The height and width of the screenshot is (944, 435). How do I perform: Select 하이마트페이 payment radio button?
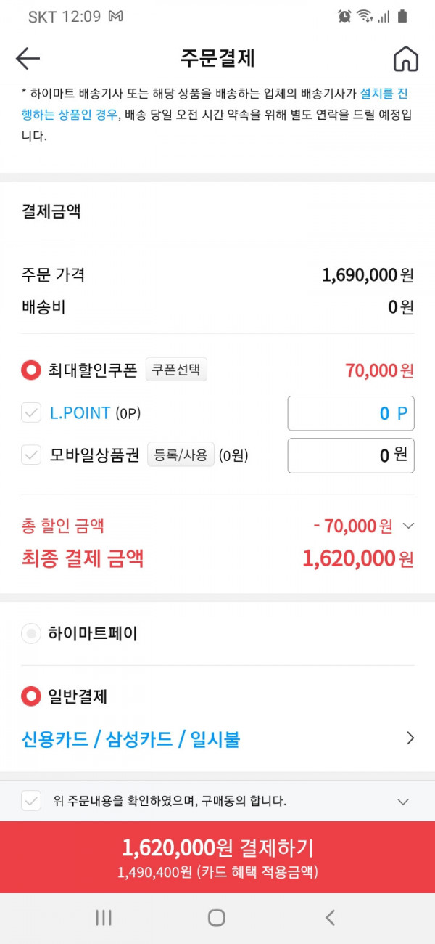pyautogui.click(x=31, y=634)
